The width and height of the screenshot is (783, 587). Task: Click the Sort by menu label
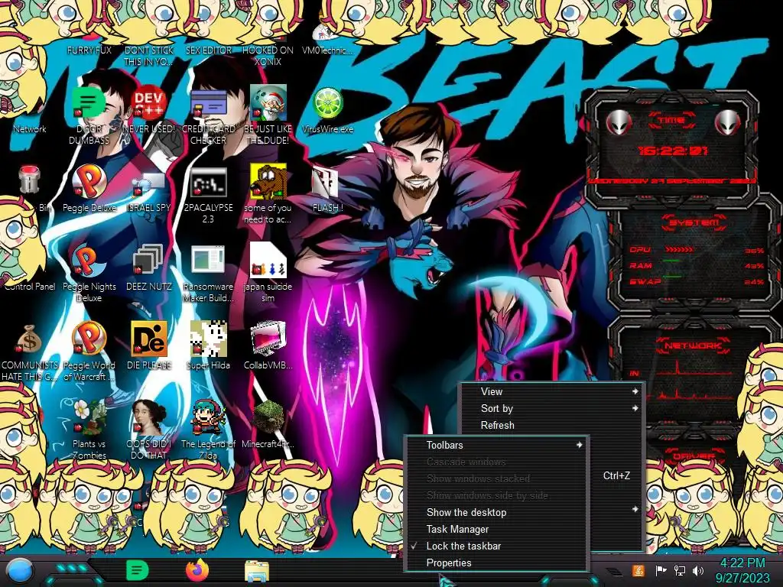pos(497,408)
